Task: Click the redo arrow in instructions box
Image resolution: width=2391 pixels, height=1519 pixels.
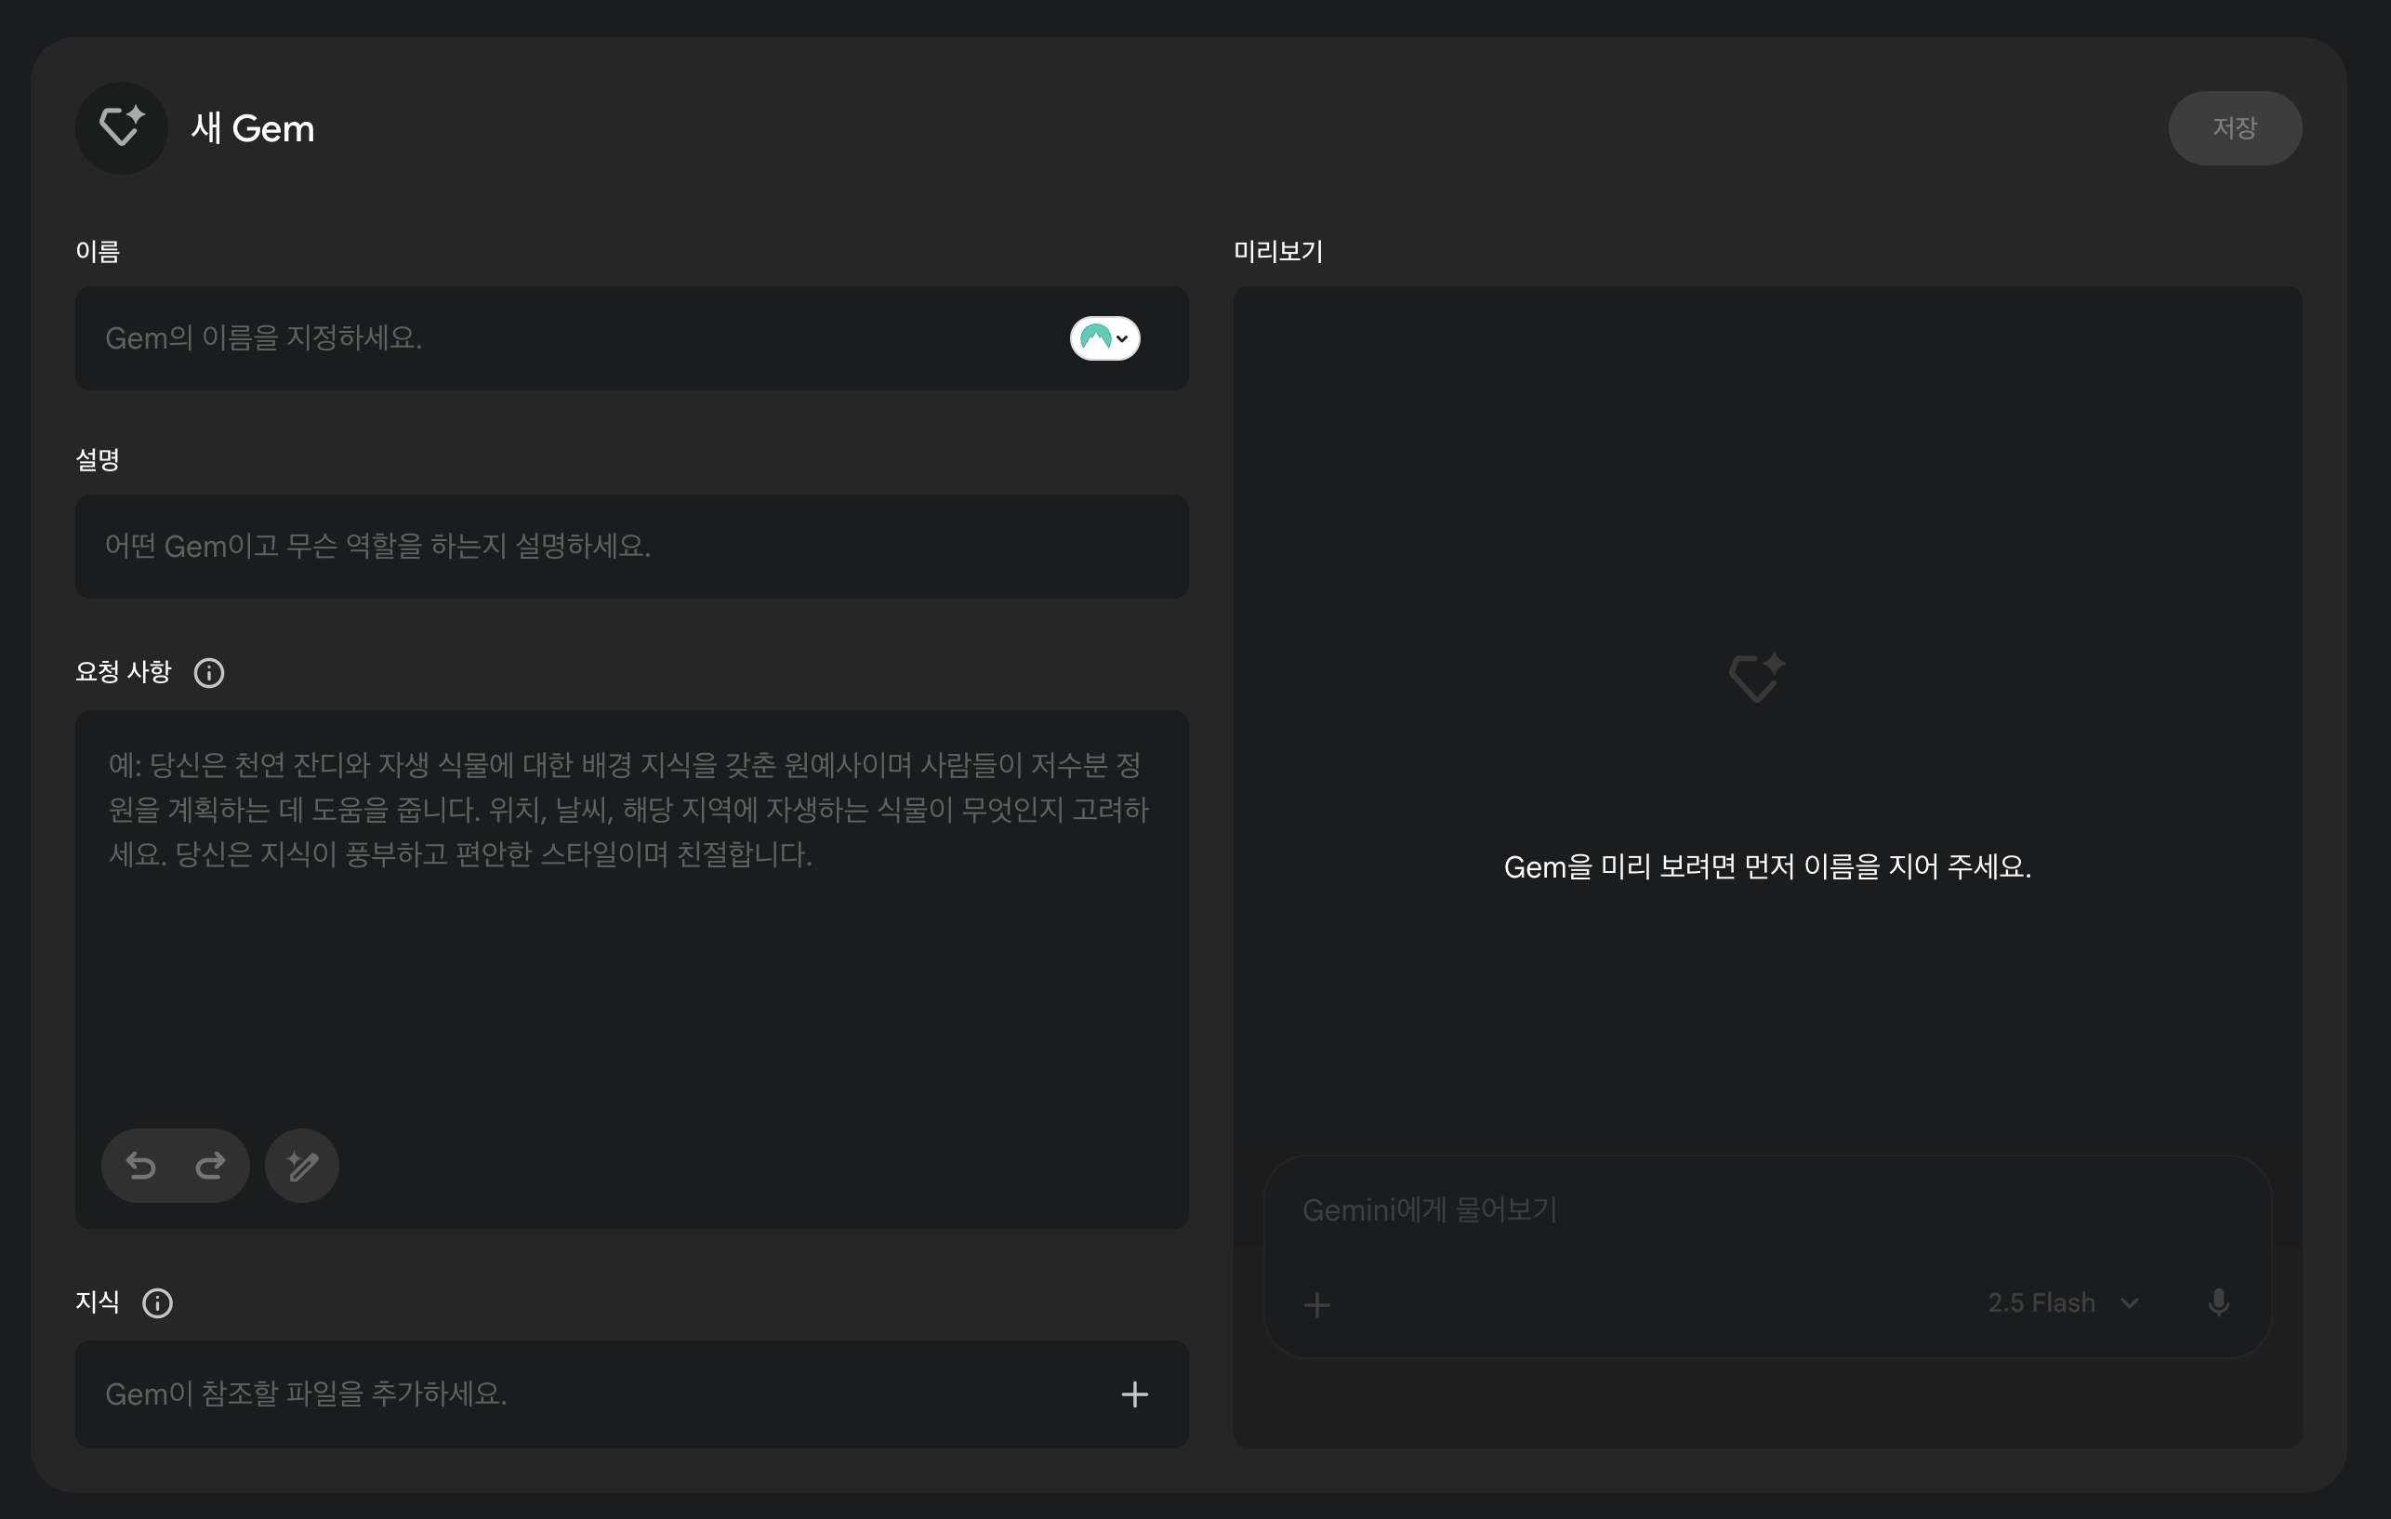Action: coord(209,1166)
